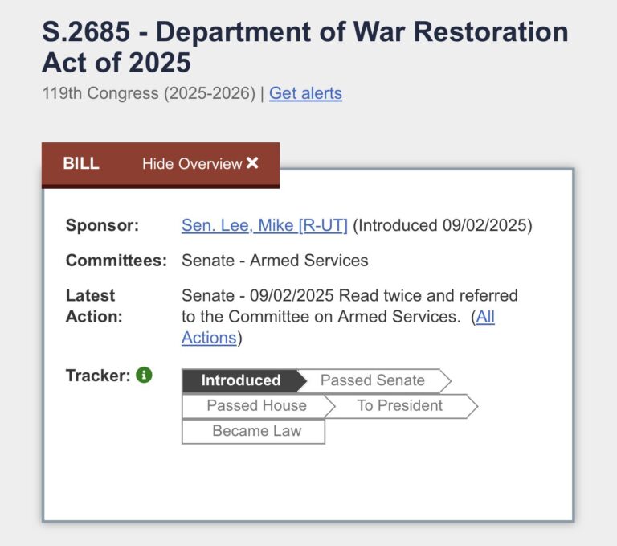
Task: Click the 119th Congress (2025-2026) text
Action: 149,93
